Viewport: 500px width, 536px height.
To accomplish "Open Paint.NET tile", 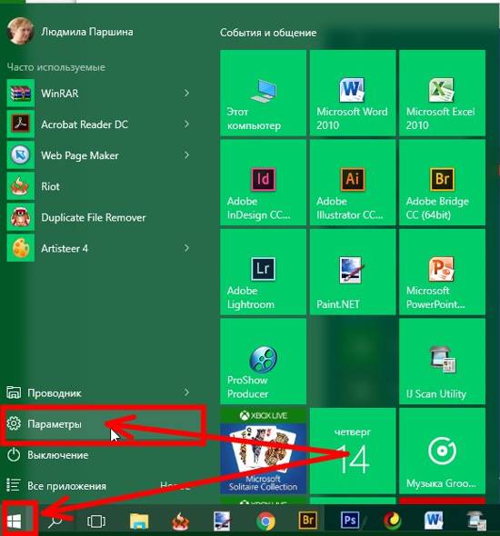I will [x=353, y=273].
